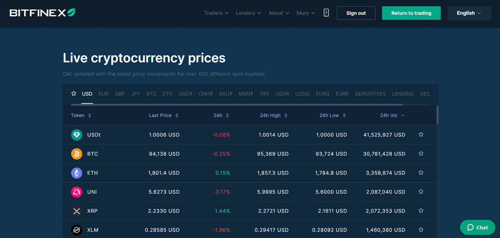
Task: Click the USDt Tether coin icon
Action: tap(77, 135)
